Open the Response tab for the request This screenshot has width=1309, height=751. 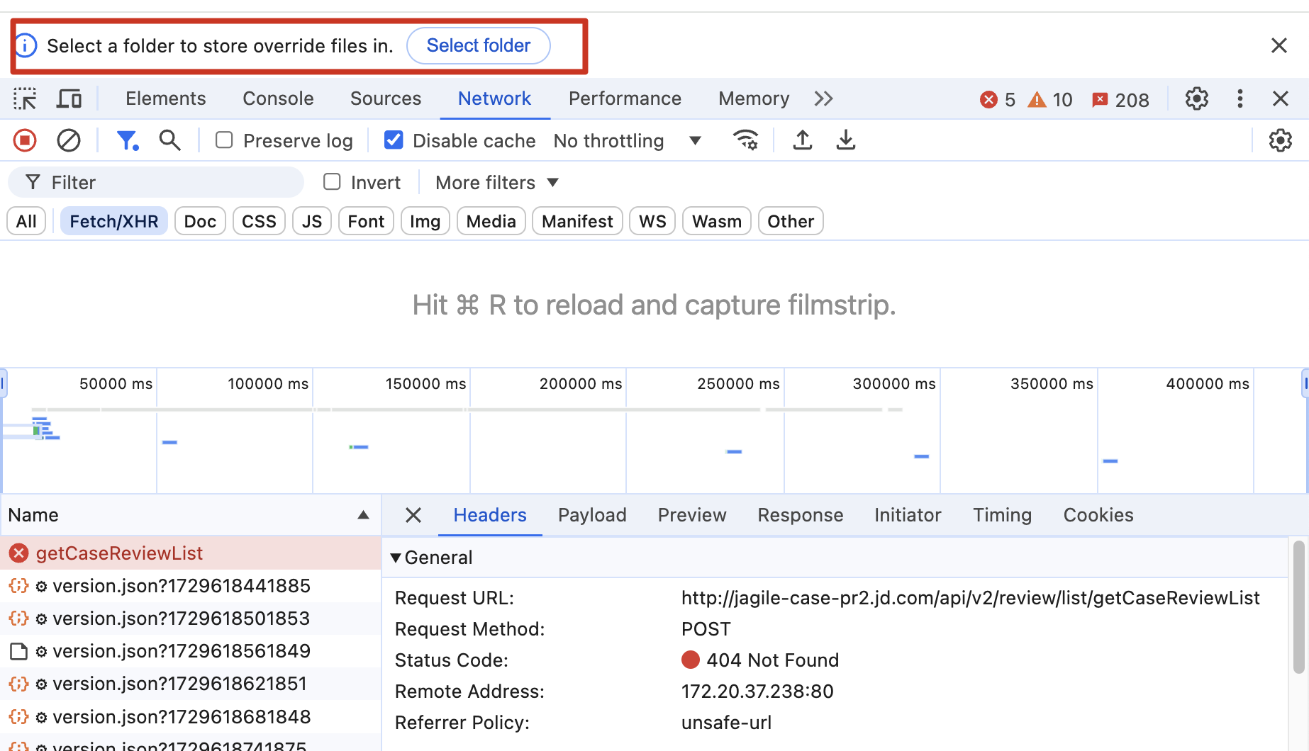[x=800, y=515]
